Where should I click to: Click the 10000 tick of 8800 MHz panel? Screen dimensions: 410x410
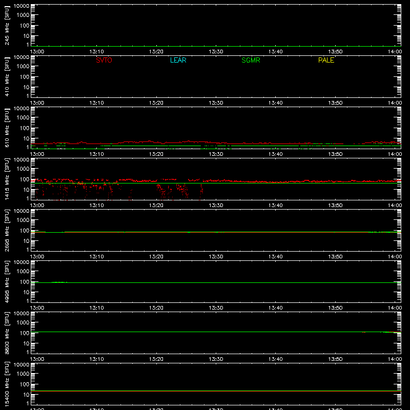[x=22, y=314]
